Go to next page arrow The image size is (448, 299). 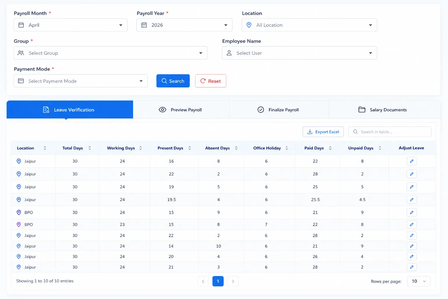click(x=233, y=281)
